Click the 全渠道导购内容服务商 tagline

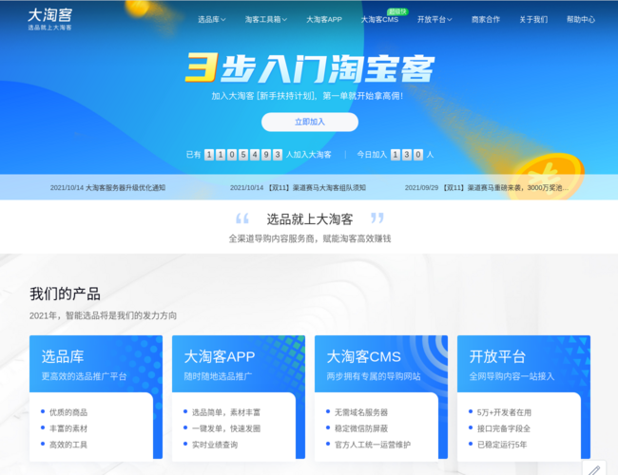[x=310, y=238]
